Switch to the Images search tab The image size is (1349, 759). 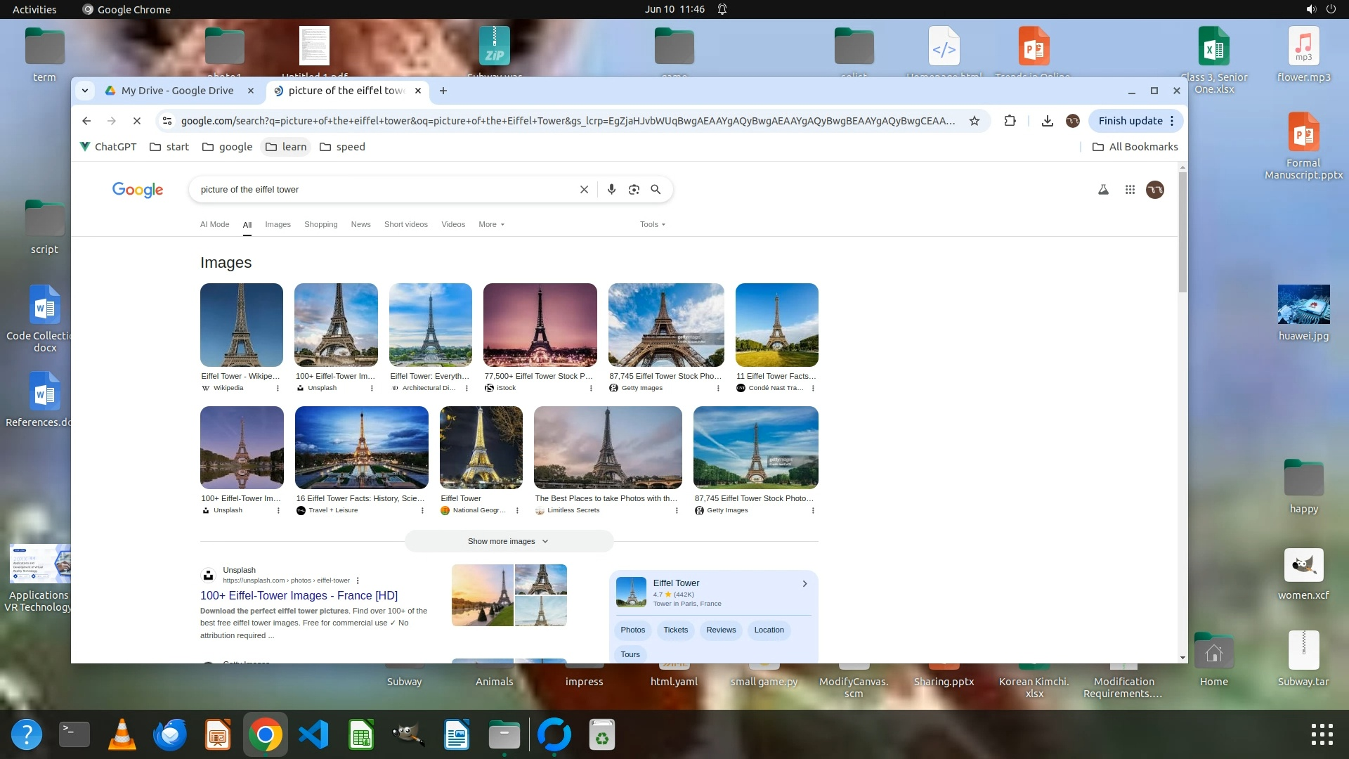pos(278,224)
